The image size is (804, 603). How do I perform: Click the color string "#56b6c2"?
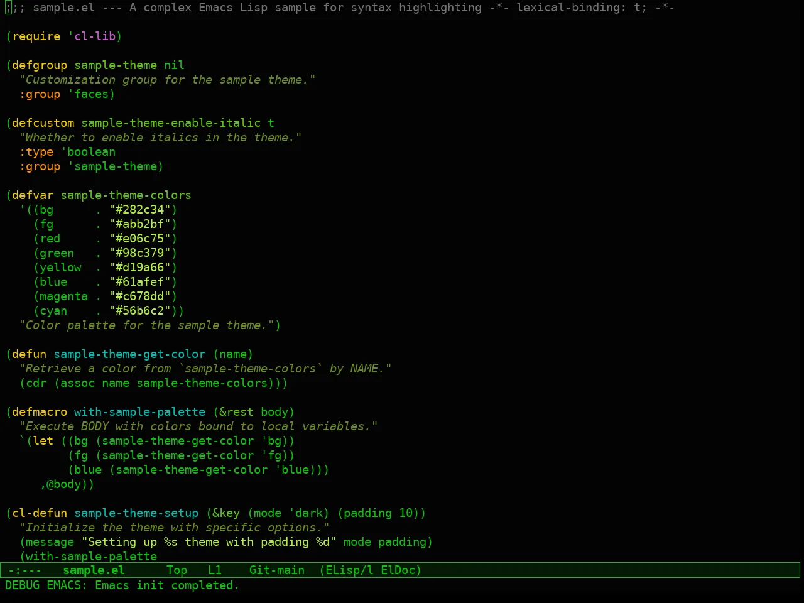140,311
